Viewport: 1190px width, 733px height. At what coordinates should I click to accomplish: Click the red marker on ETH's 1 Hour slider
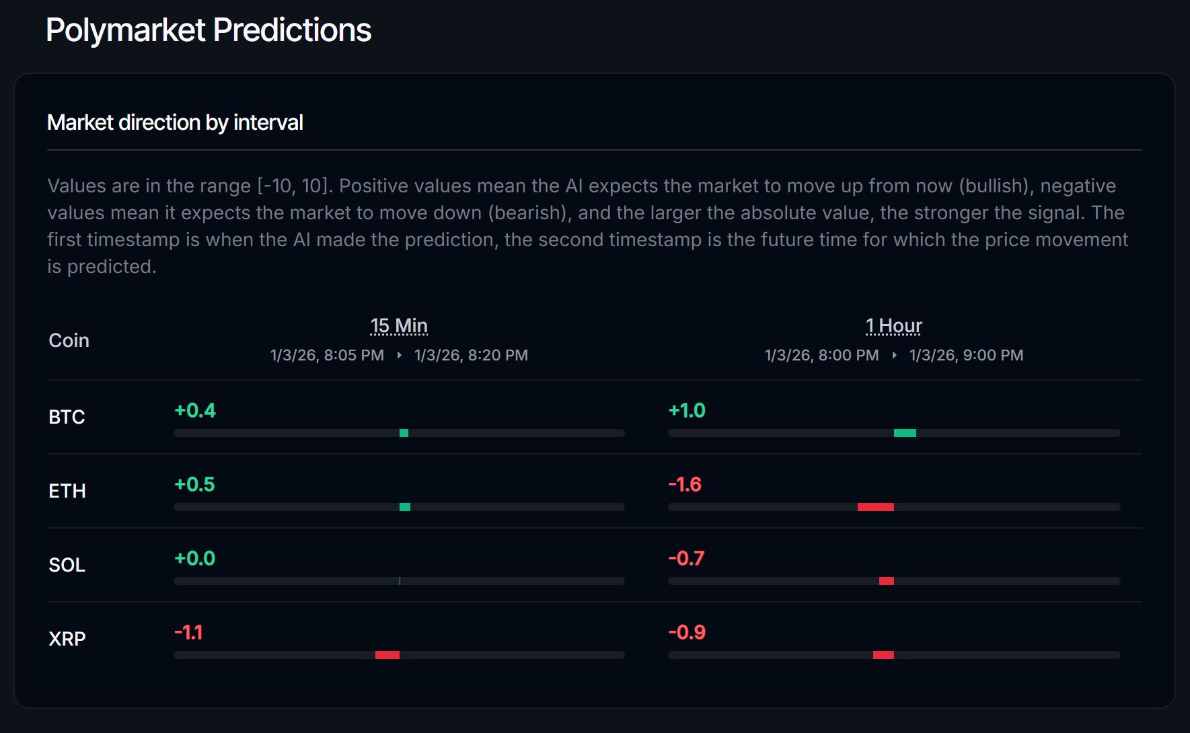(876, 507)
